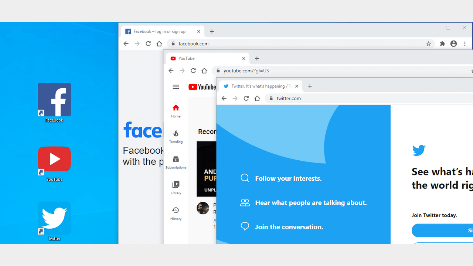Open YouTube Trending section
This screenshot has width=473, height=266.
pos(176,136)
